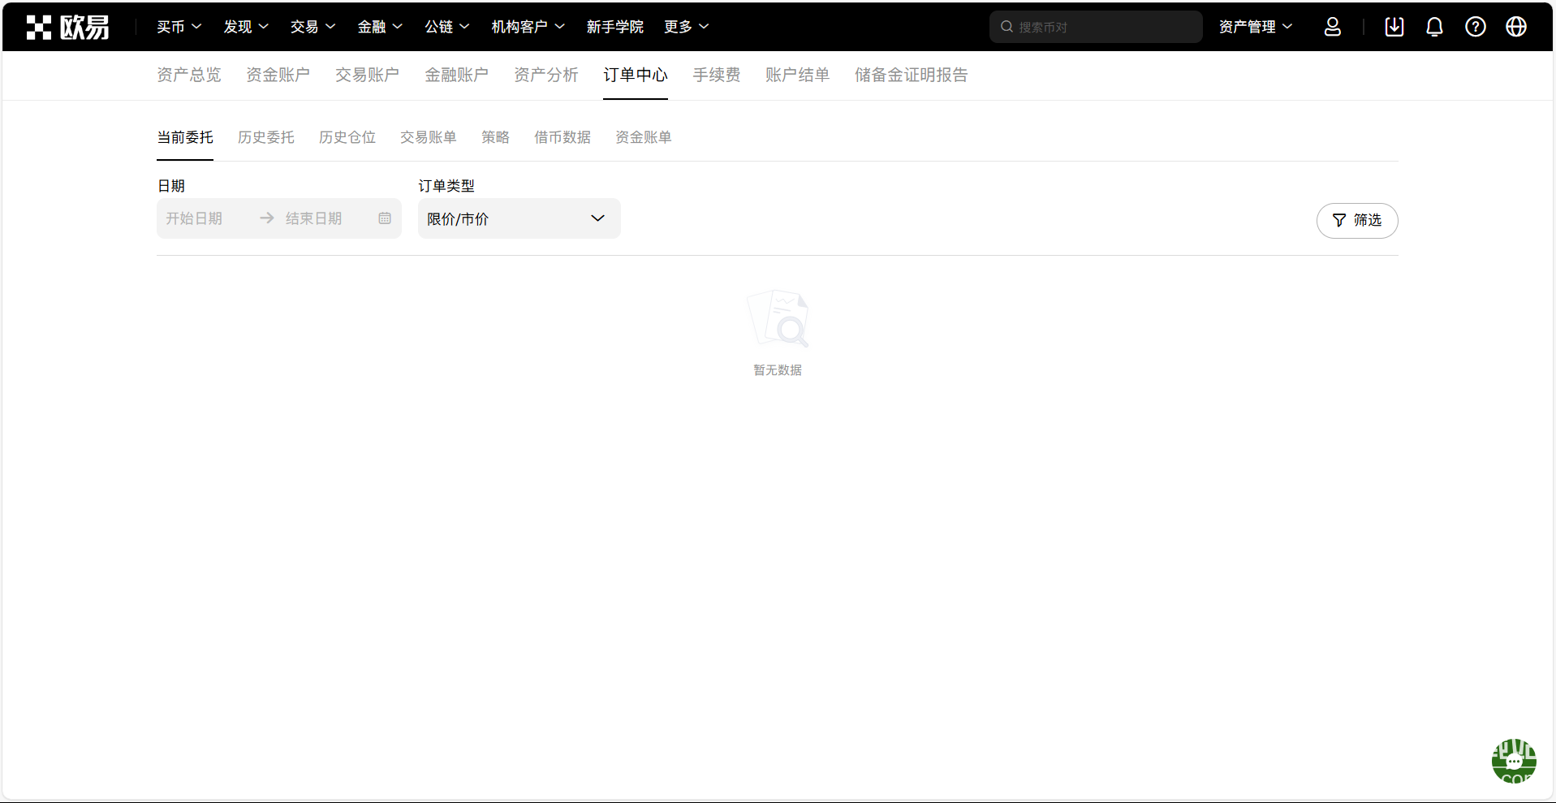Open the 交易账单 sub-tab
The image size is (1556, 803).
coord(429,137)
